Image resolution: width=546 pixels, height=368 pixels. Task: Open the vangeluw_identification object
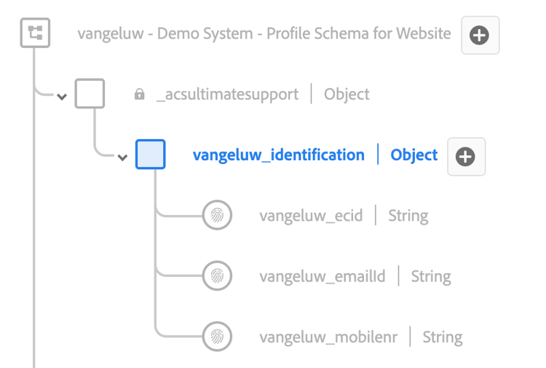click(278, 154)
